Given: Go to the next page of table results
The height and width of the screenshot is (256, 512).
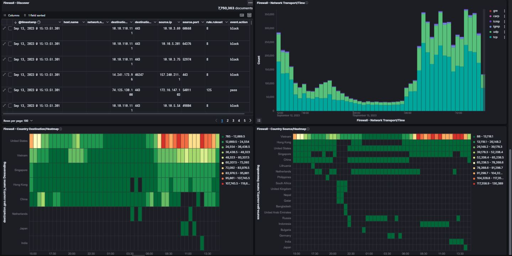Looking at the screenshot, I should [x=250, y=121].
